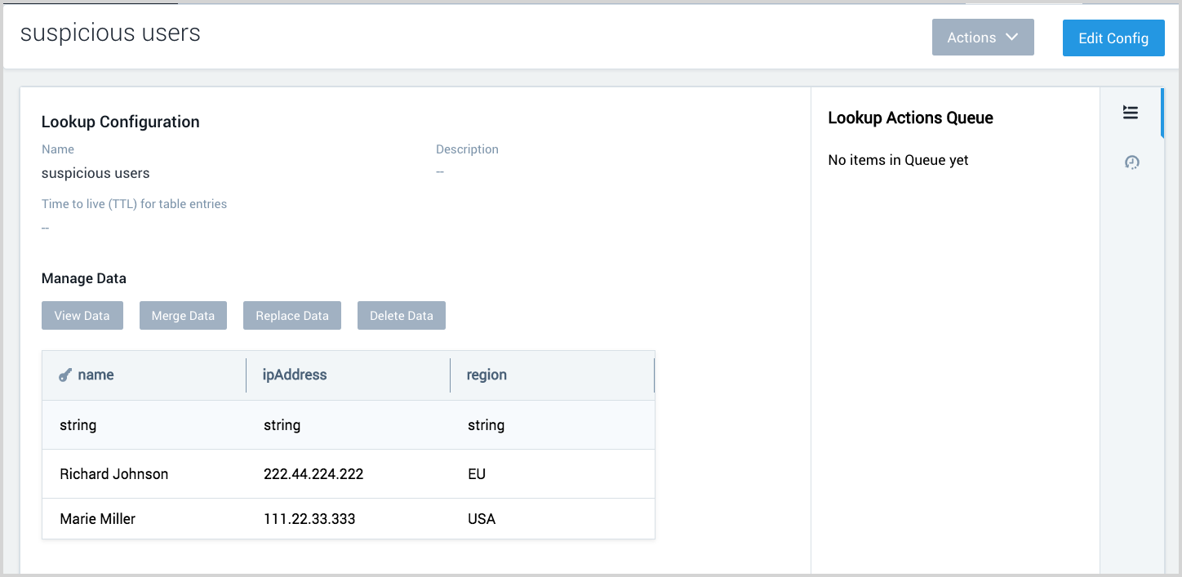Select the name column header
The width and height of the screenshot is (1182, 577).
tap(96, 375)
